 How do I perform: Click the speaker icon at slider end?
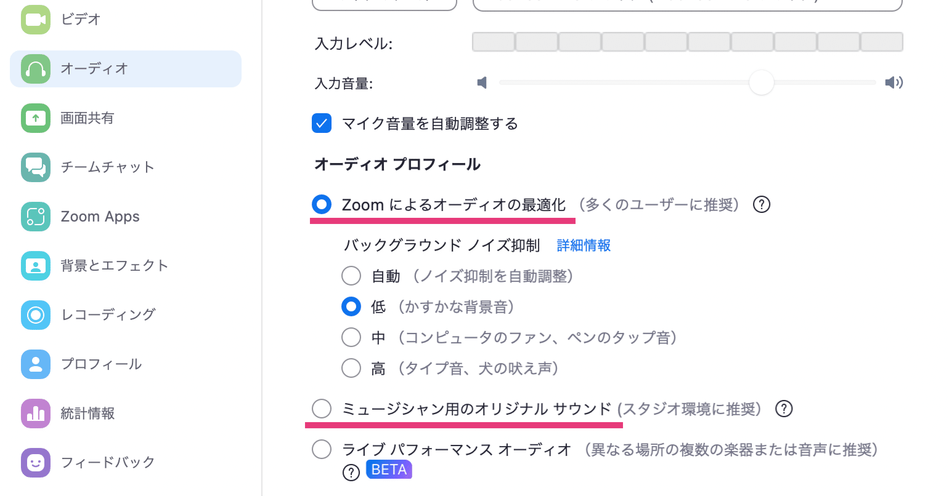(894, 82)
